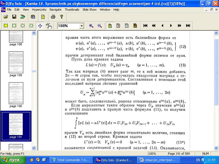Open the HyperLinks menu
219x164 pixels.
click(39, 10)
